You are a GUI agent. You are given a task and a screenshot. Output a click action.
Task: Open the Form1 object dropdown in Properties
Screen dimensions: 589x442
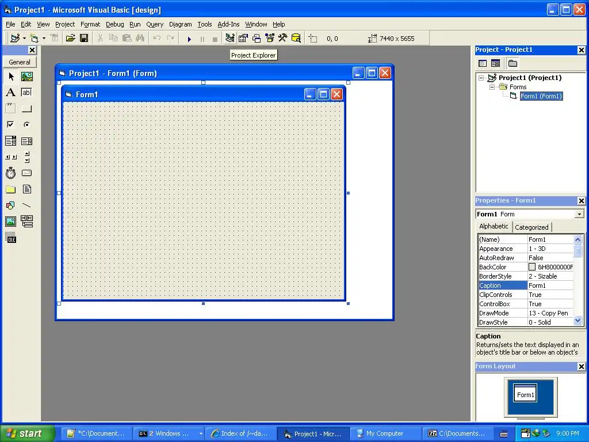tap(579, 214)
